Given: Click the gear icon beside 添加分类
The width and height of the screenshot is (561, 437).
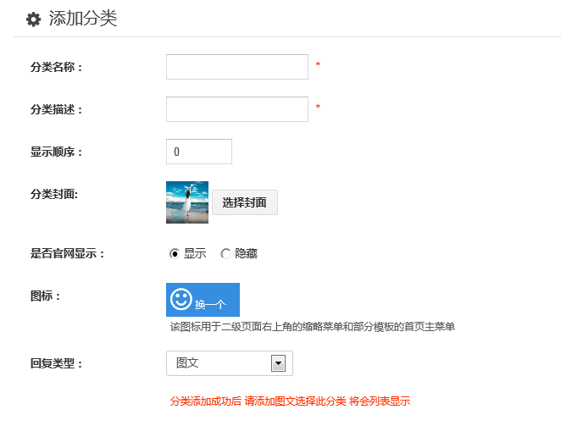Looking at the screenshot, I should point(34,19).
